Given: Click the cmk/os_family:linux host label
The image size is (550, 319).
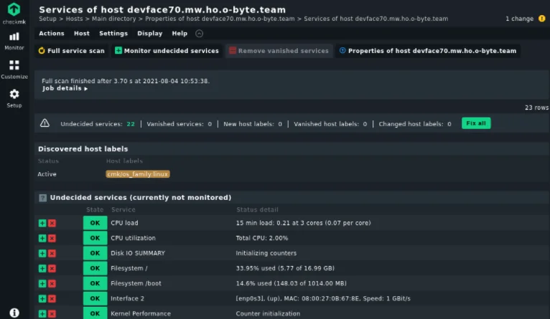Looking at the screenshot, I should point(138,174).
